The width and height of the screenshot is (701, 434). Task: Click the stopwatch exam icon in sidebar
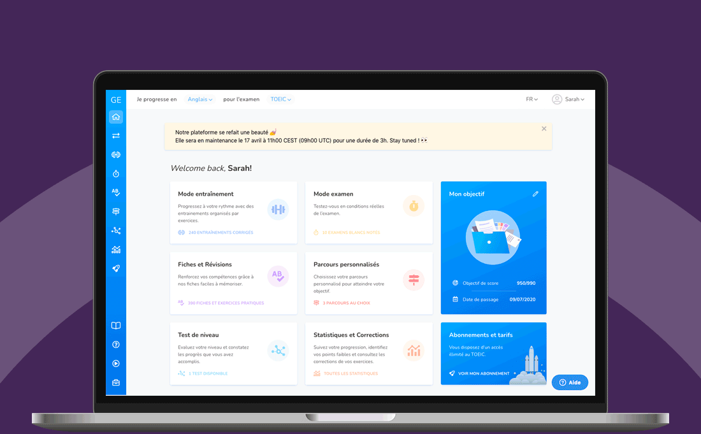coord(115,173)
